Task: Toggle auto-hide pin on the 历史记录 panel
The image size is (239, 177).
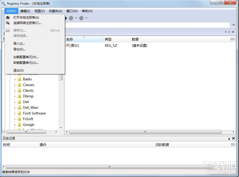Action: click(x=229, y=138)
